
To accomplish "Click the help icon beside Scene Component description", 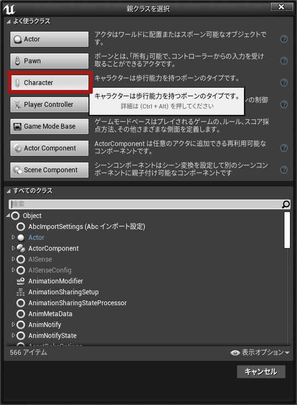I will (284, 170).
